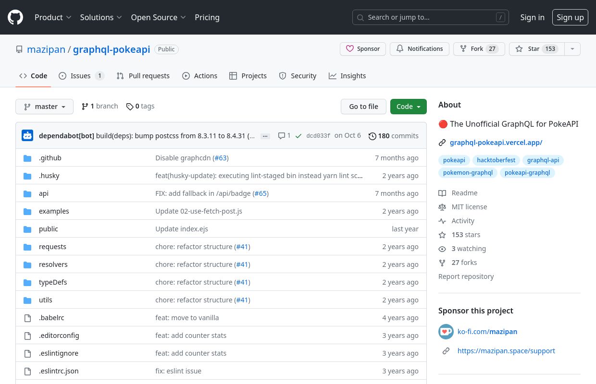Click the Sign in link
The height and width of the screenshot is (384, 596).
click(x=533, y=17)
